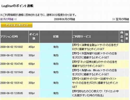The height and width of the screenshot is (100, 130).
Task: Click the 為替kids 株kids service description
Action: coord(94,72)
